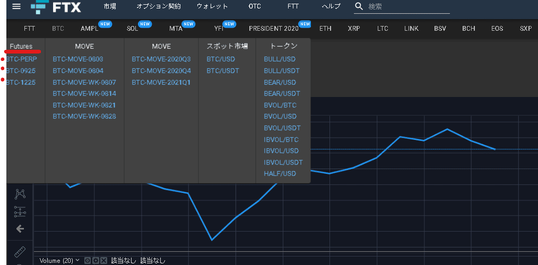The width and height of the screenshot is (538, 265).
Task: Open the BTC-MOVE-WK-0828 contract
Action: 84,117
